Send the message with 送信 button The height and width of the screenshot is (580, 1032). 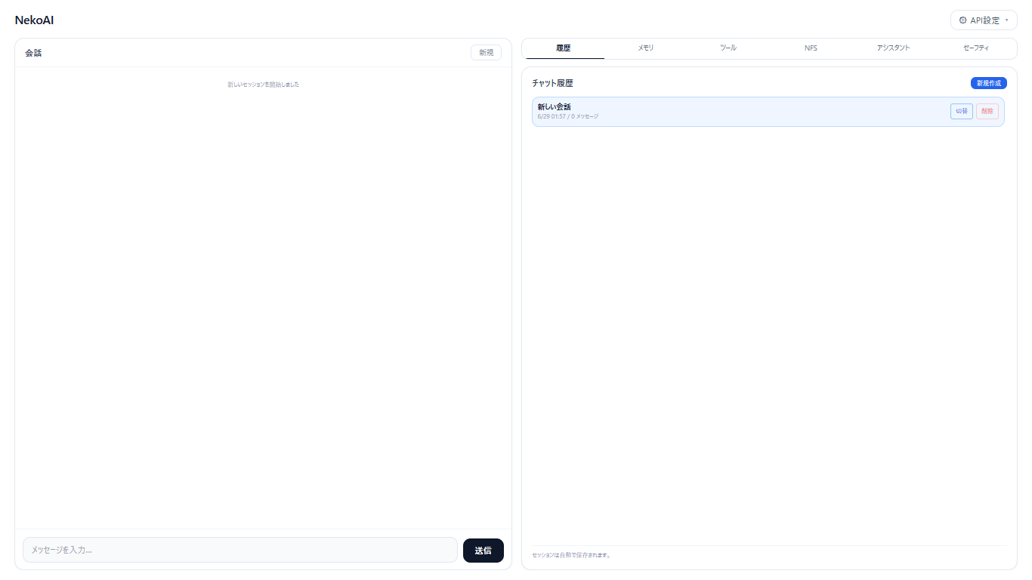(484, 551)
